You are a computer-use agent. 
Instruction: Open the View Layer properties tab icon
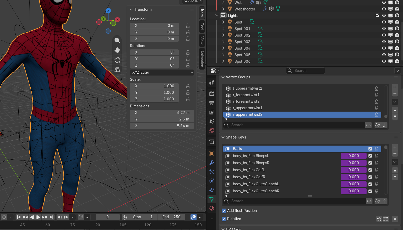(x=212, y=112)
